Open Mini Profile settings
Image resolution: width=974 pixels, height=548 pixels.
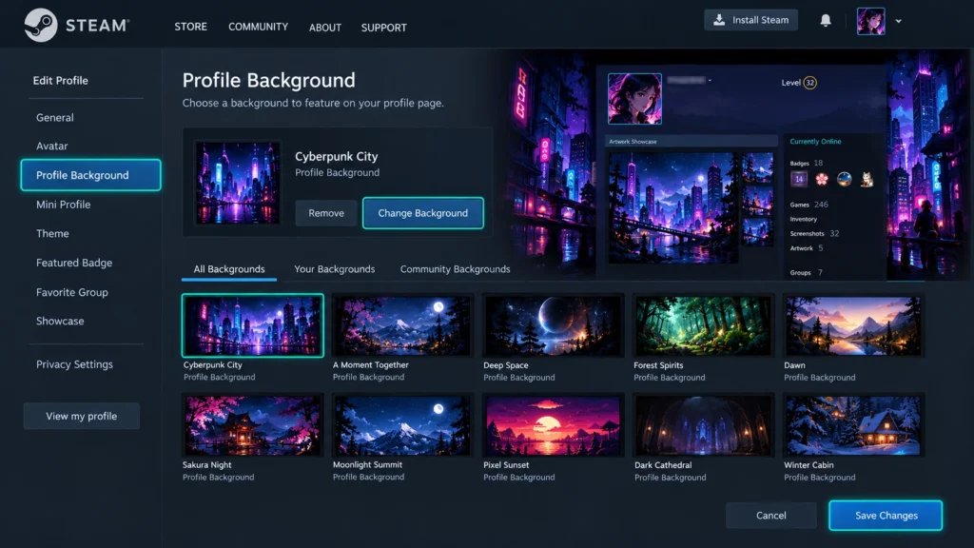pyautogui.click(x=64, y=205)
